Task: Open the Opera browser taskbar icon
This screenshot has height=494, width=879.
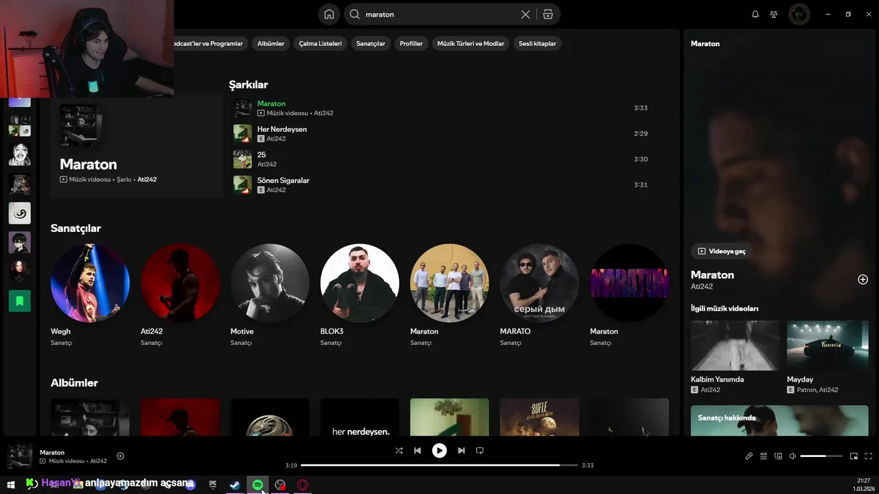Action: pos(302,485)
